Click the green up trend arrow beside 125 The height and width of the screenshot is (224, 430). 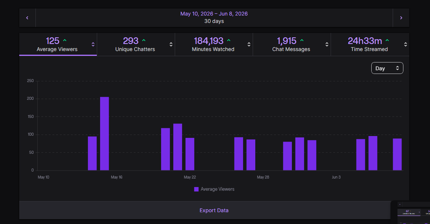(65, 40)
